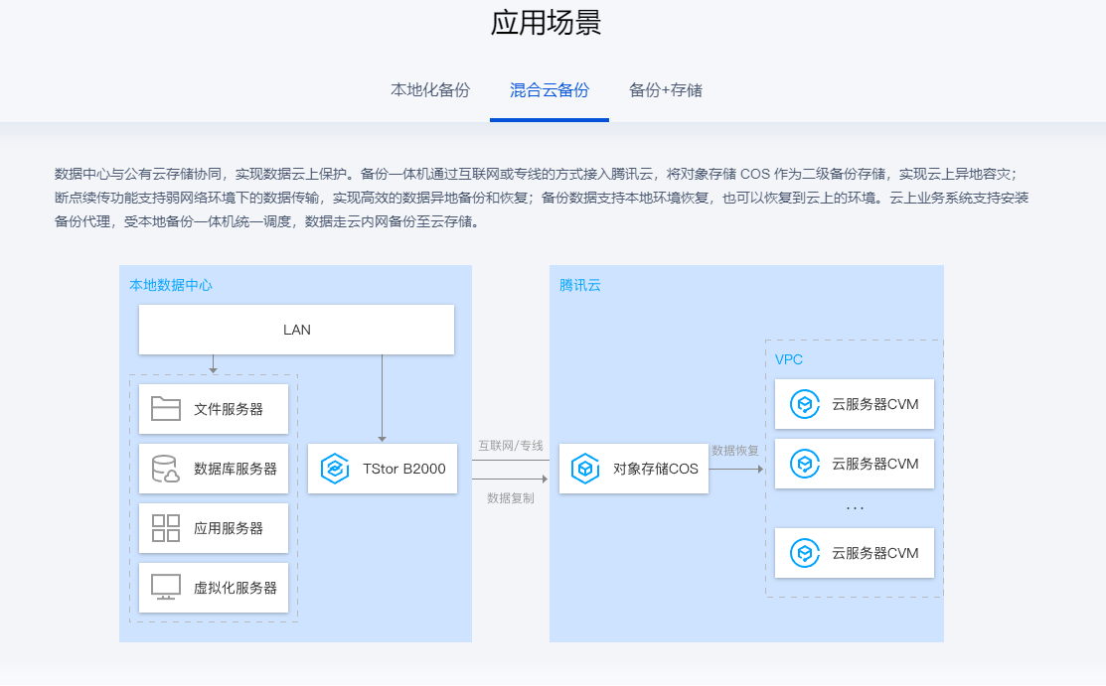Viewport: 1106px width, 686px height.
Task: Click the description paragraph starting 数据中心与公有云
Action: [541, 198]
